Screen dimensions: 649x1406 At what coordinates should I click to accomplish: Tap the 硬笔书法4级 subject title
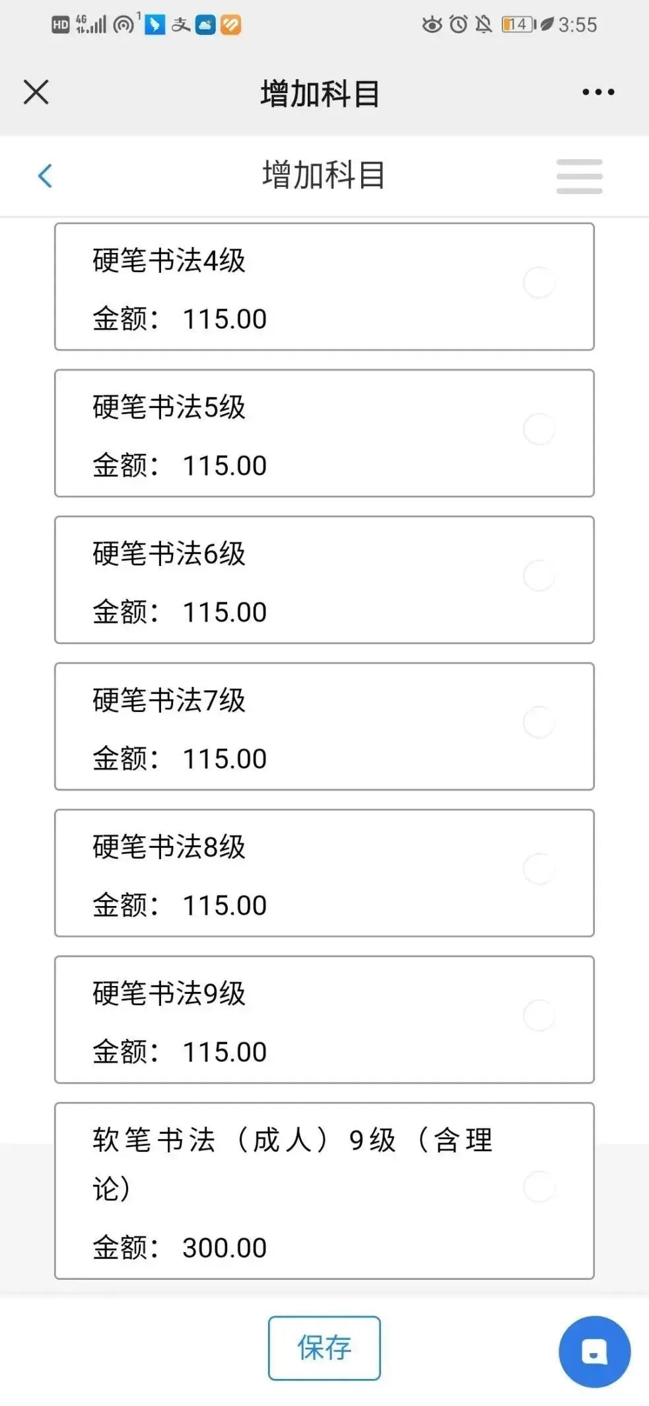click(169, 260)
